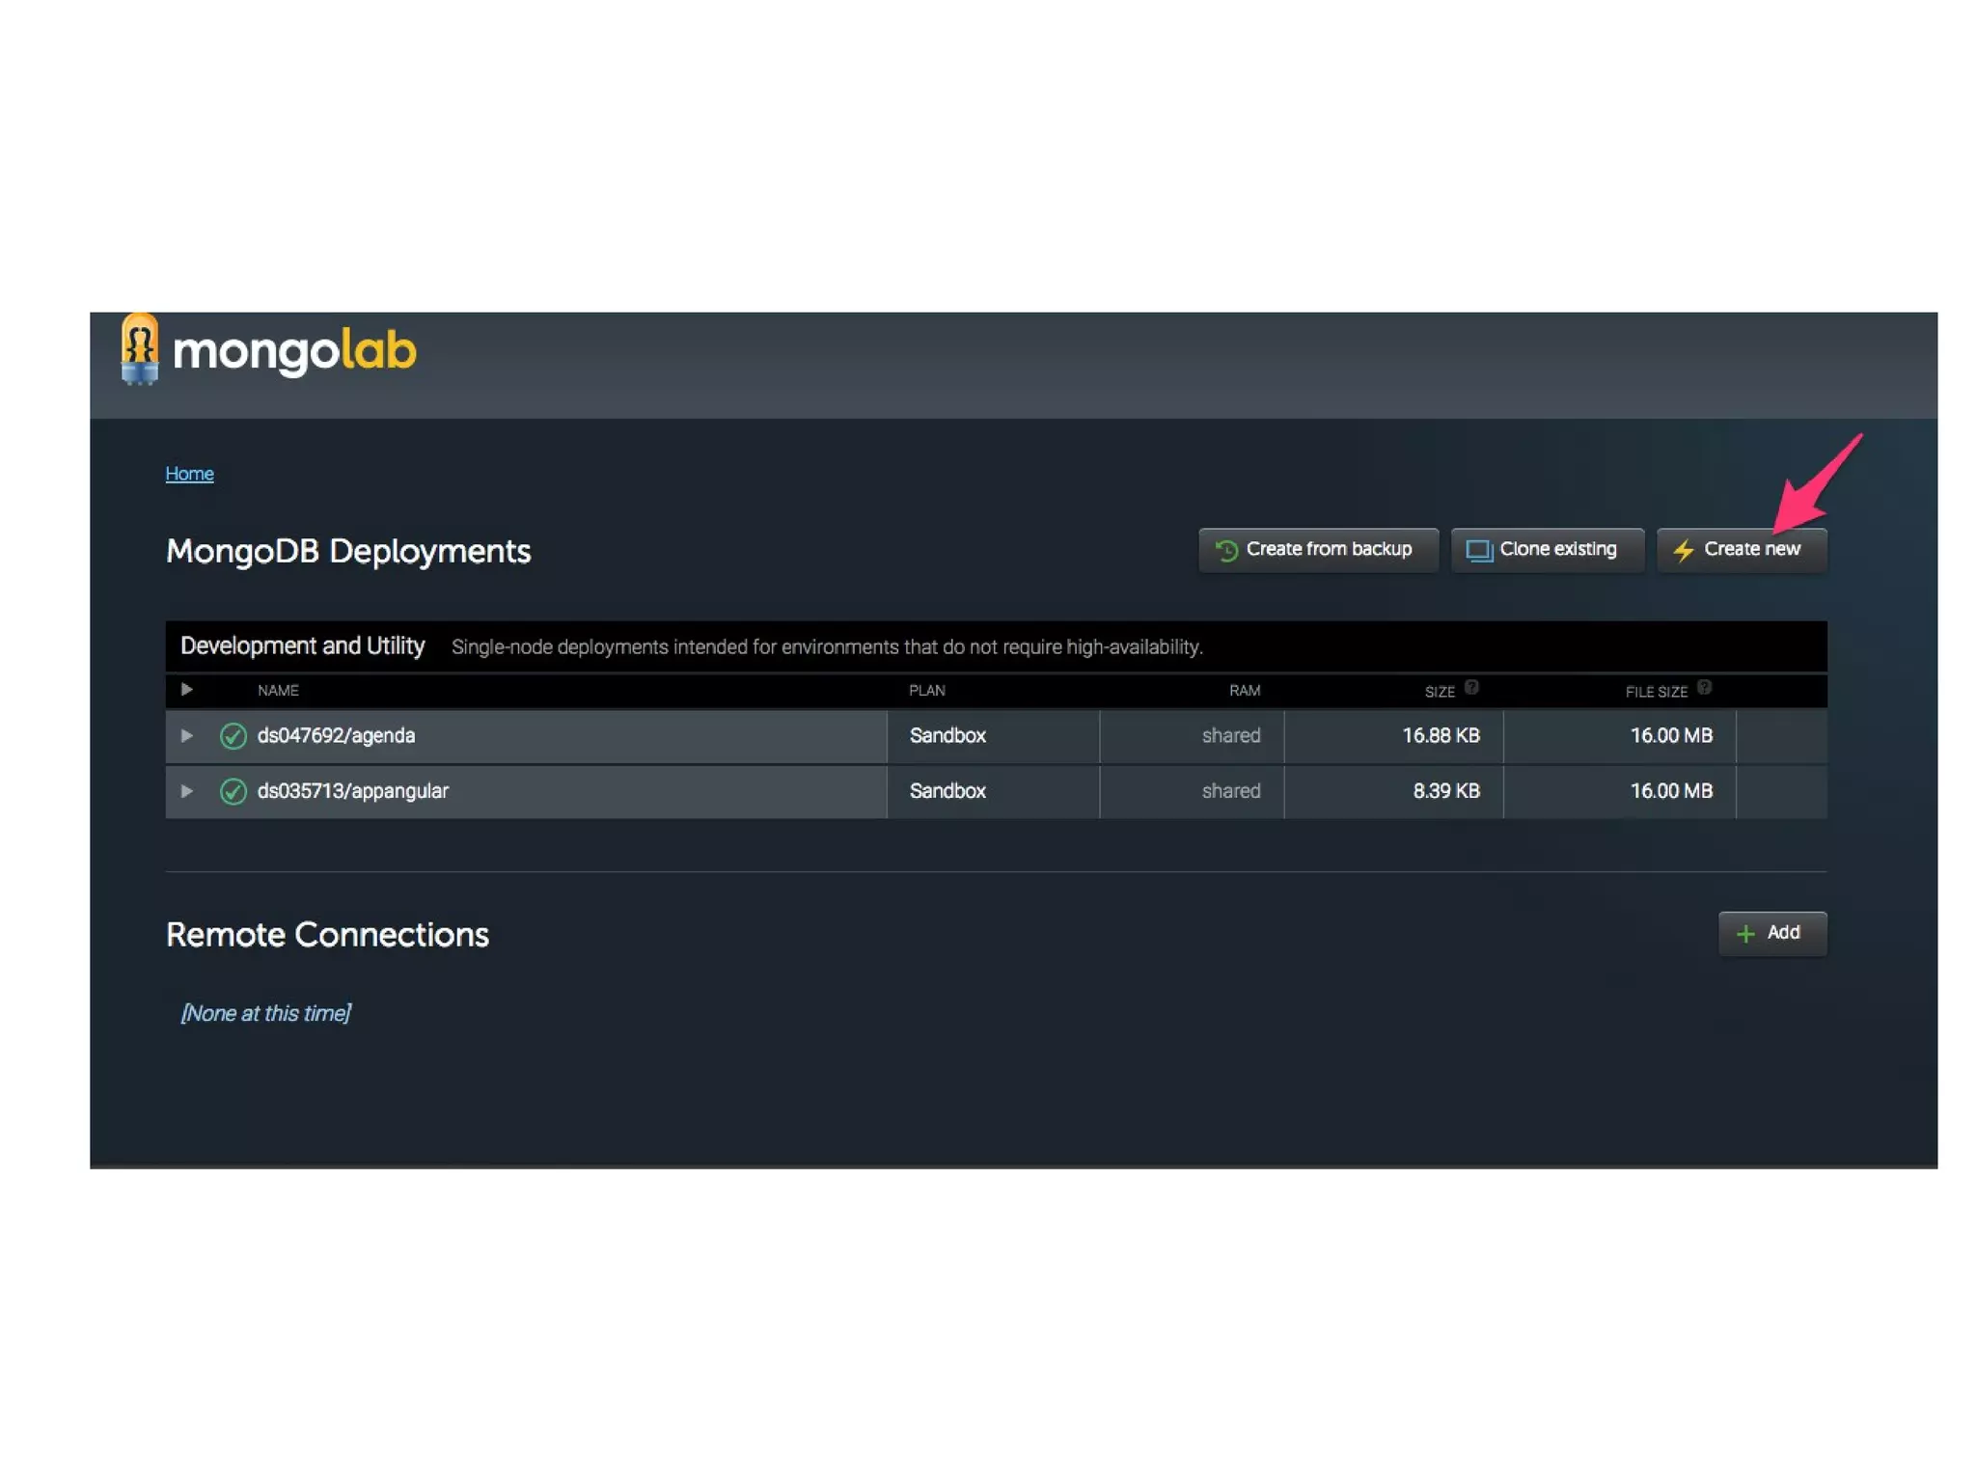
Task: Click the help icon beside the SIZE column
Action: click(x=1471, y=687)
